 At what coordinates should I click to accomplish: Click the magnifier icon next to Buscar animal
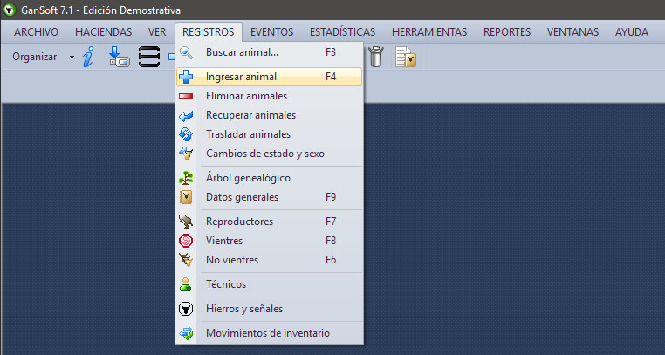(x=186, y=52)
